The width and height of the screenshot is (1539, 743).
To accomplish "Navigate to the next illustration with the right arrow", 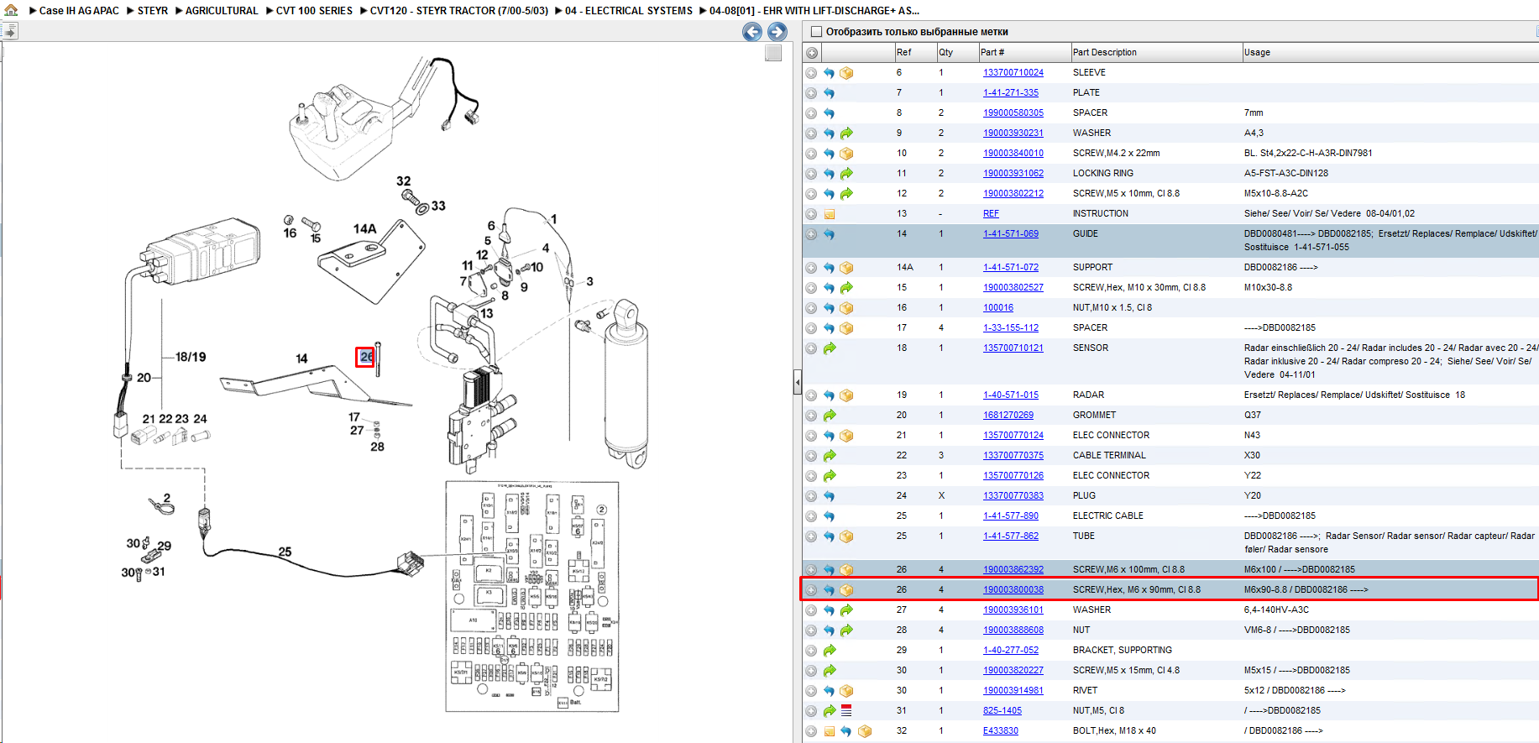I will (777, 32).
